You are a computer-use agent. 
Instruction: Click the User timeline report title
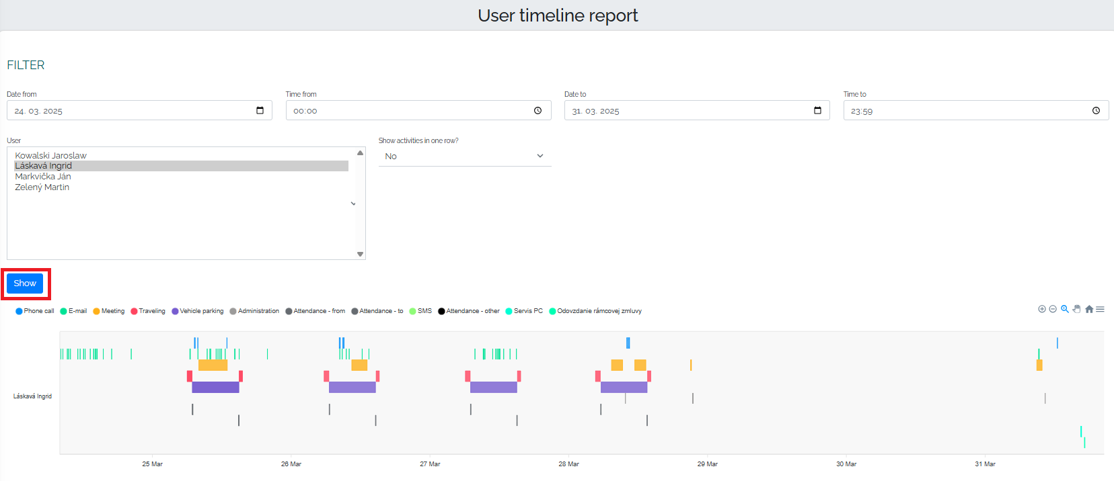558,15
